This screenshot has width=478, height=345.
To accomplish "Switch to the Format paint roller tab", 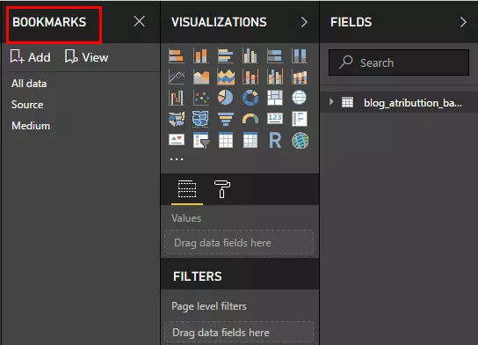I will tap(222, 189).
